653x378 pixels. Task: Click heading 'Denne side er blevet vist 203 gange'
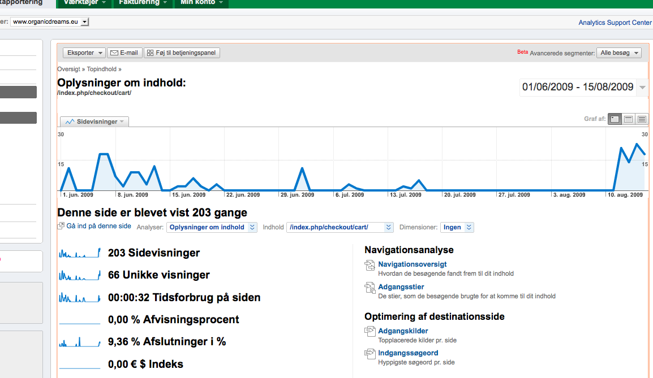tap(152, 212)
